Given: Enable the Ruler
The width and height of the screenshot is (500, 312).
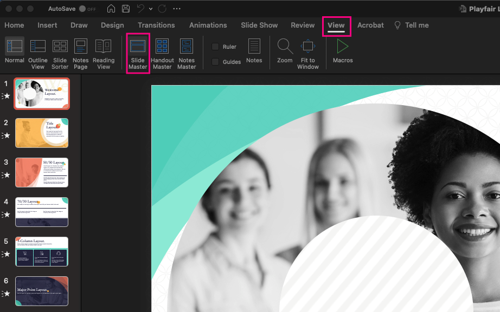Looking at the screenshot, I should 215,47.
